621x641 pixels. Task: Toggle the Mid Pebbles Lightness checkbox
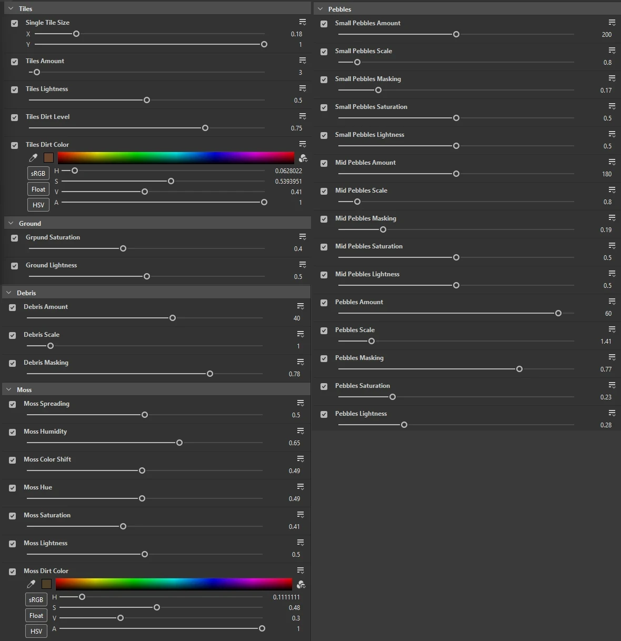[x=324, y=275]
